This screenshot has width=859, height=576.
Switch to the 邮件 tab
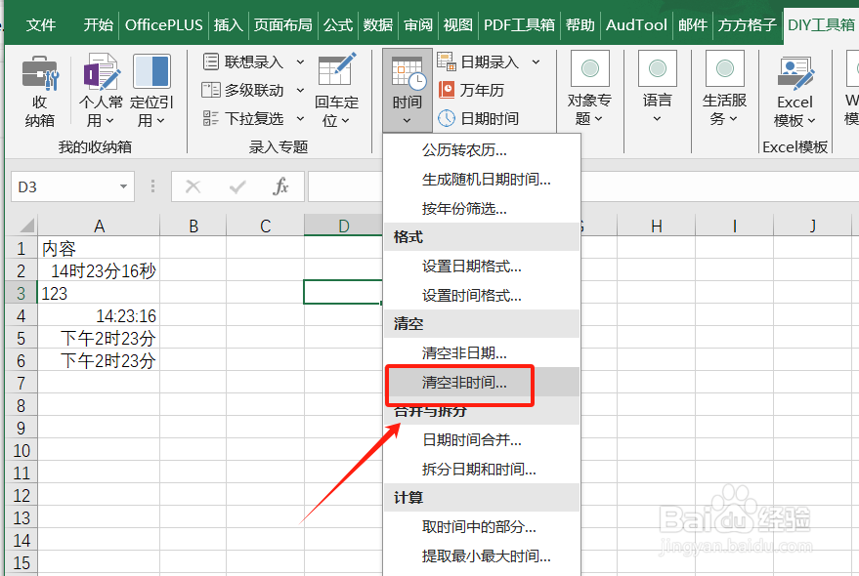pos(693,24)
